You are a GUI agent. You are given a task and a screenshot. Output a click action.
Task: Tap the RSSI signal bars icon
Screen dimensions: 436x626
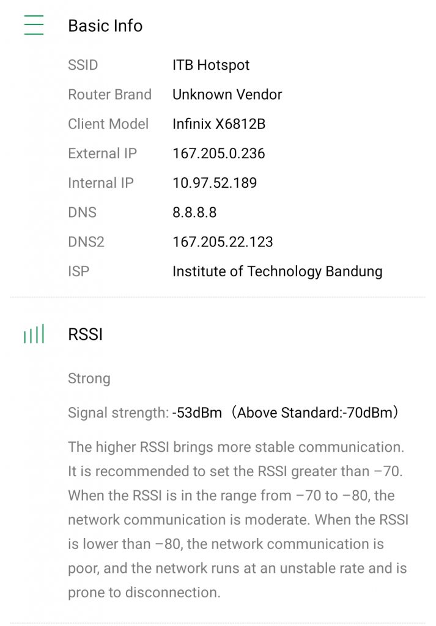(x=34, y=334)
